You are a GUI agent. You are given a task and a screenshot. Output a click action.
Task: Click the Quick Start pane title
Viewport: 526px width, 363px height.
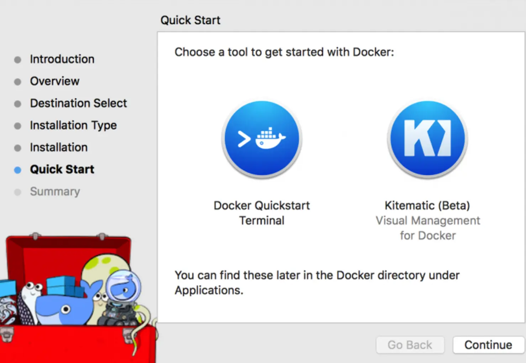pos(190,20)
